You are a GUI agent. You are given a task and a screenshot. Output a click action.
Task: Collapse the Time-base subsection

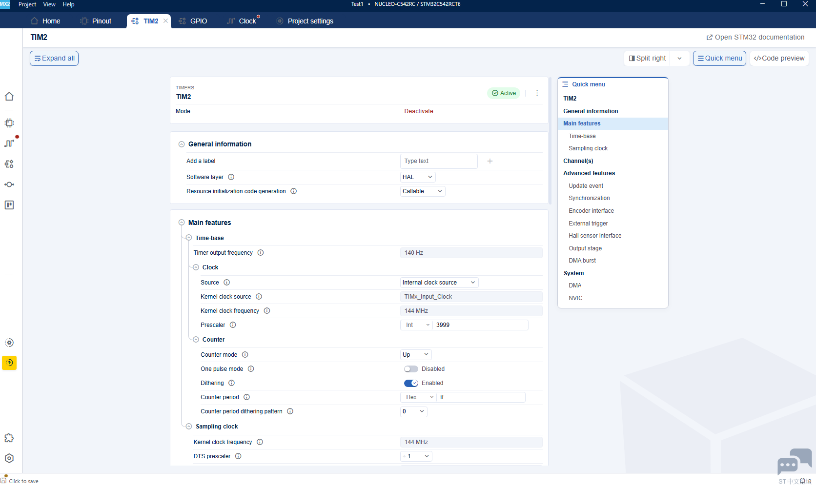point(189,238)
